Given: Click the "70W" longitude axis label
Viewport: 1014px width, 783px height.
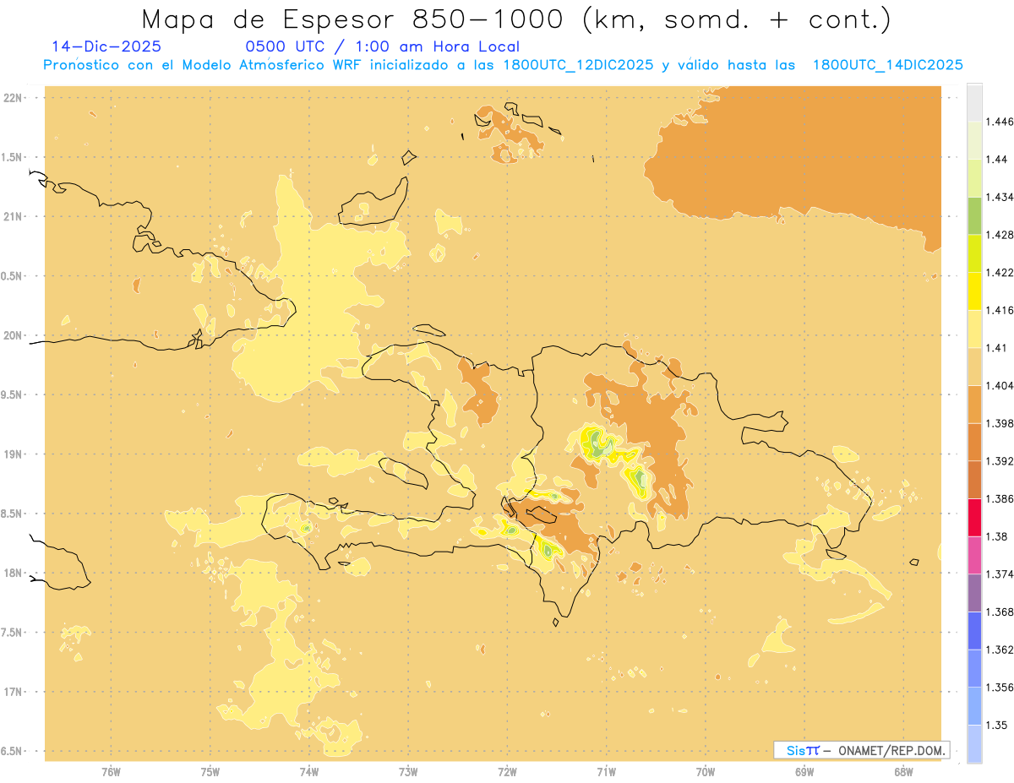Looking at the screenshot, I should tap(706, 771).
